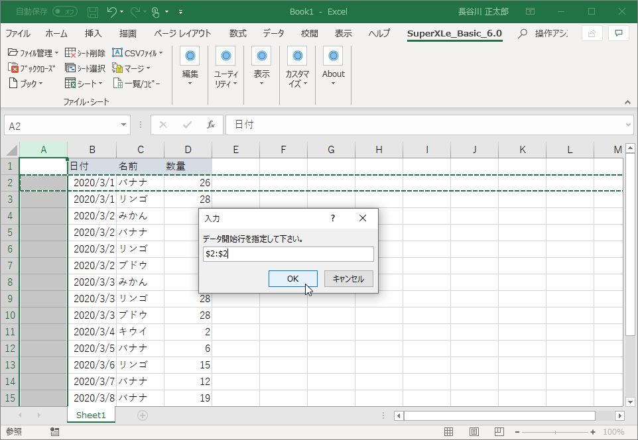Open the カスタマイズ ribbon group
Image resolution: width=638 pixels, height=440 pixels.
pos(297,67)
